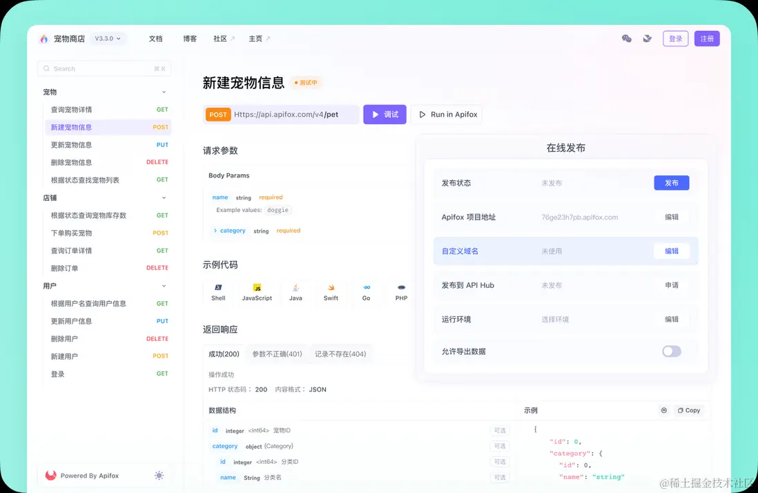Open the V3.3.0 version dropdown
The image size is (758, 493).
(107, 39)
